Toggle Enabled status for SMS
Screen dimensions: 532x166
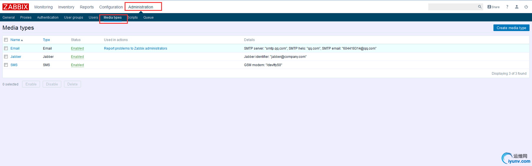pos(77,65)
